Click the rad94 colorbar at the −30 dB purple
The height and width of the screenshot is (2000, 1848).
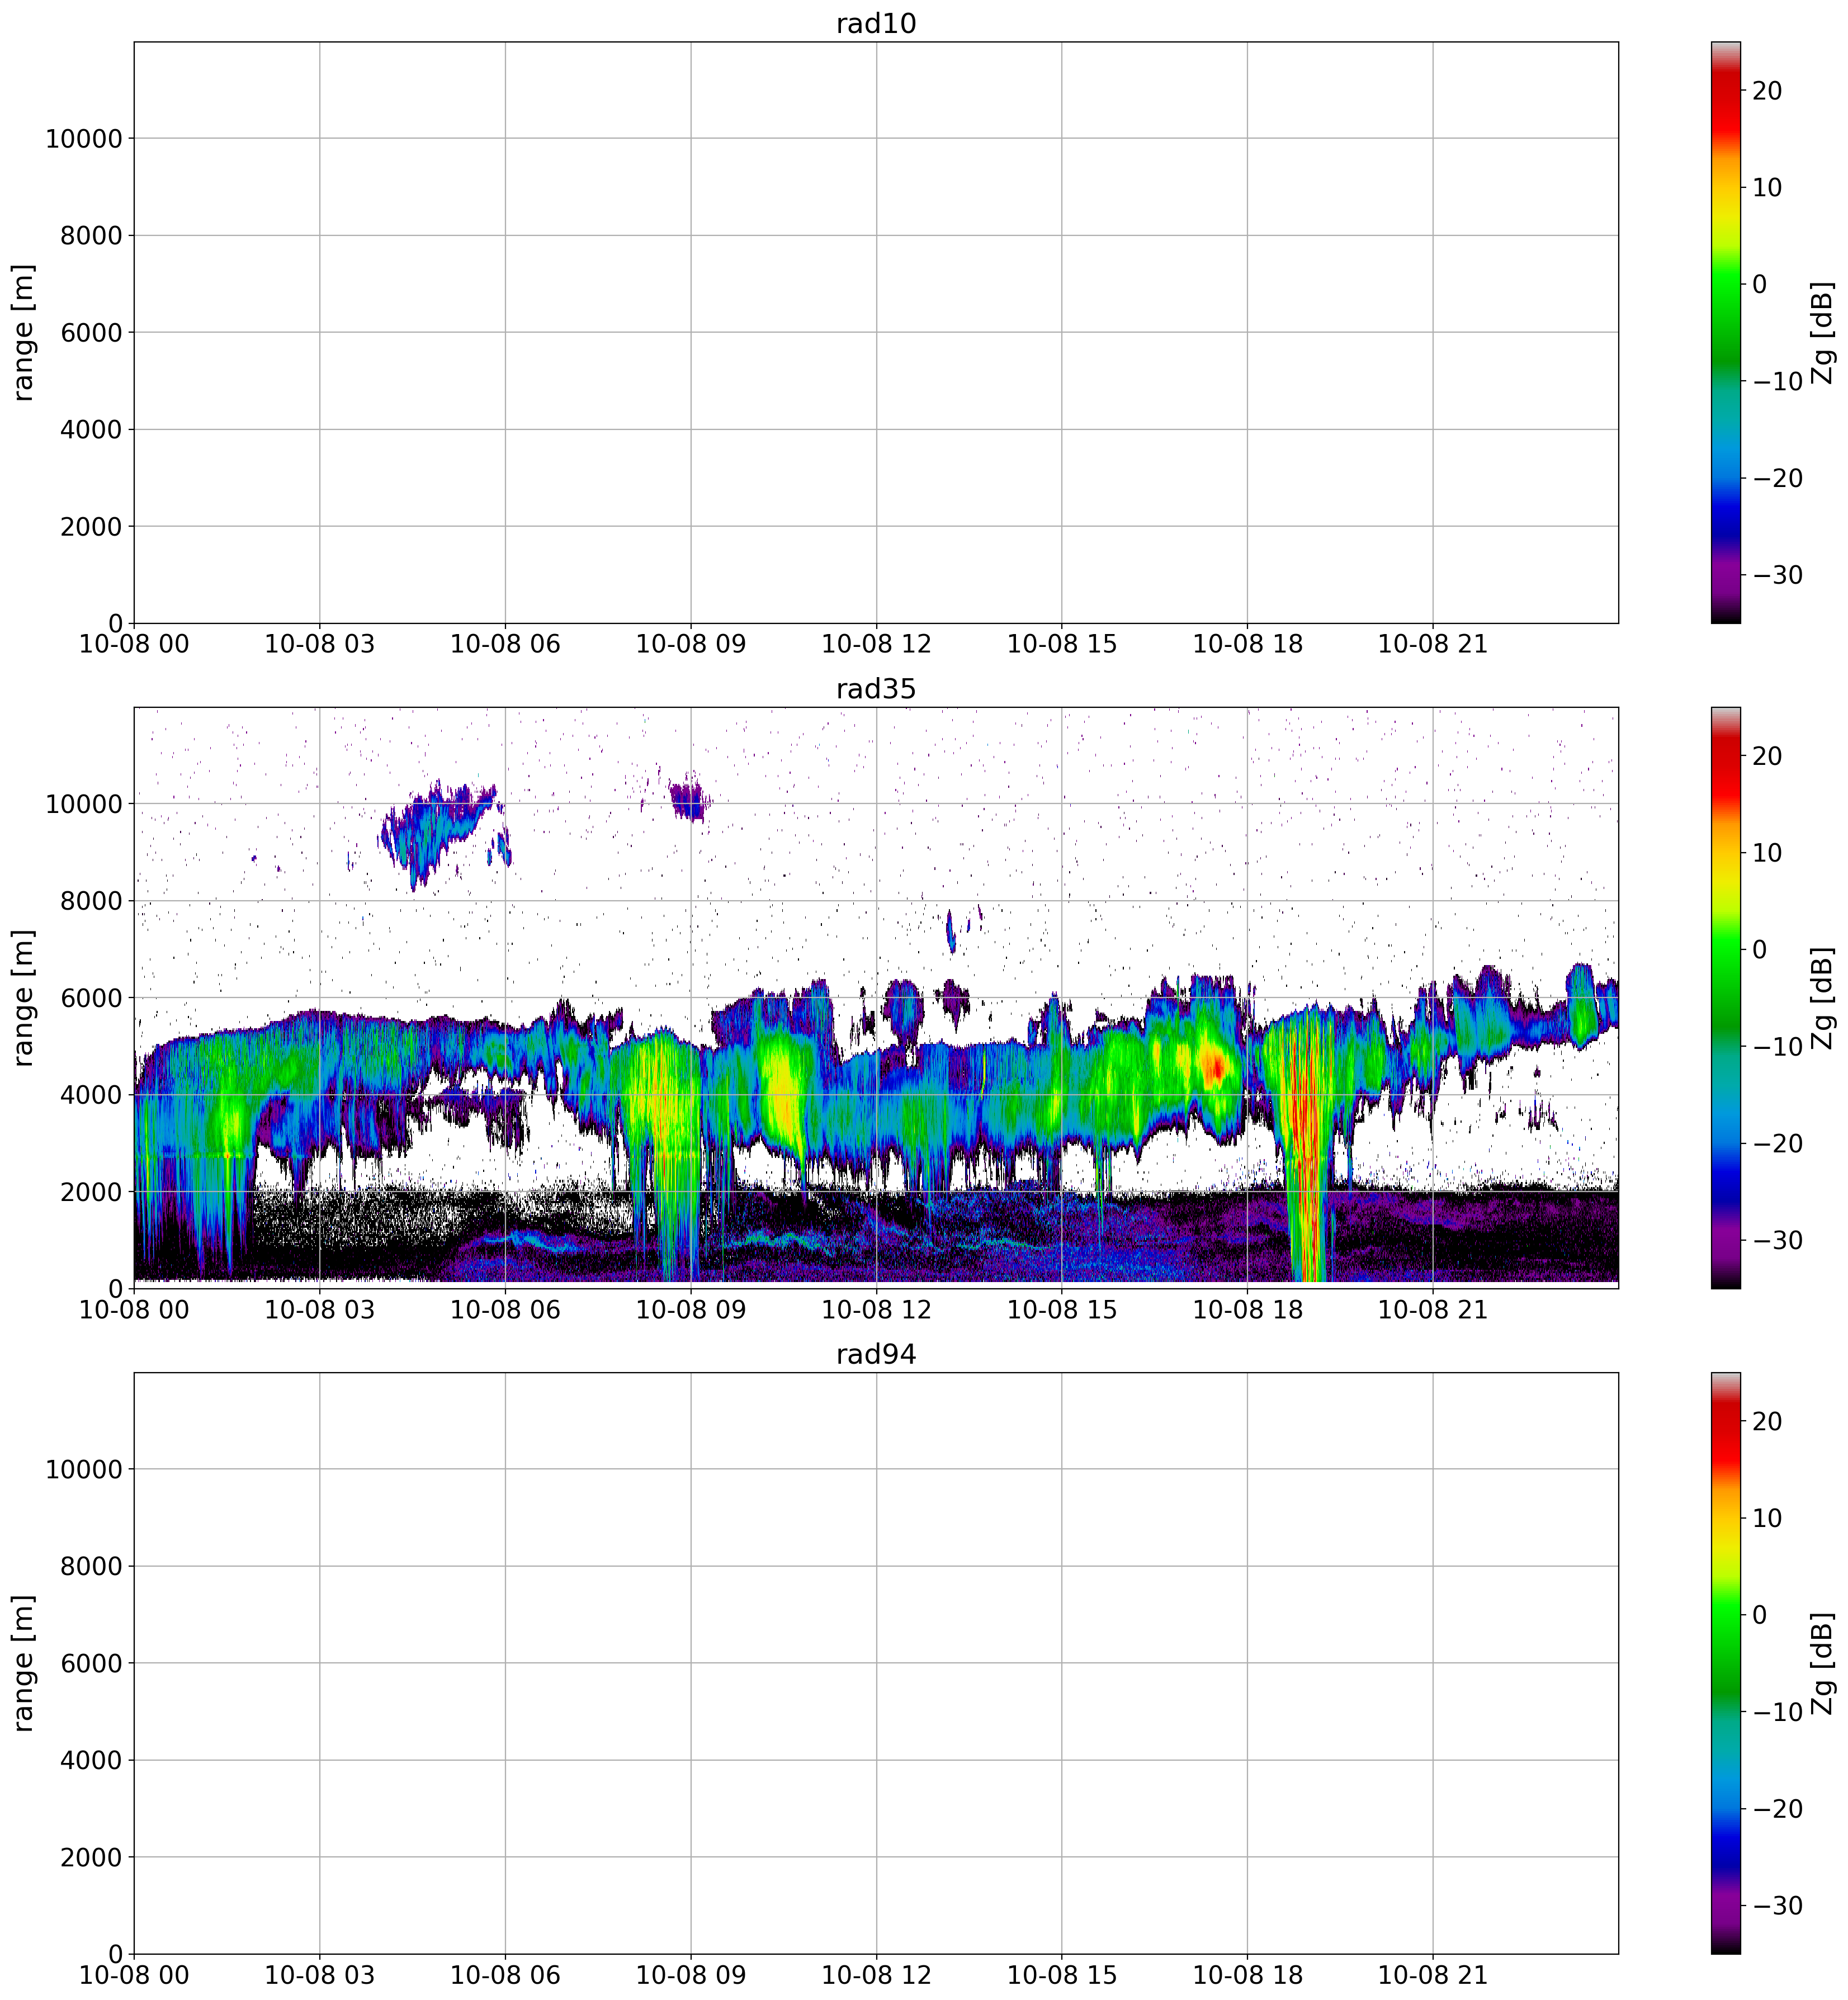[x=1725, y=1905]
